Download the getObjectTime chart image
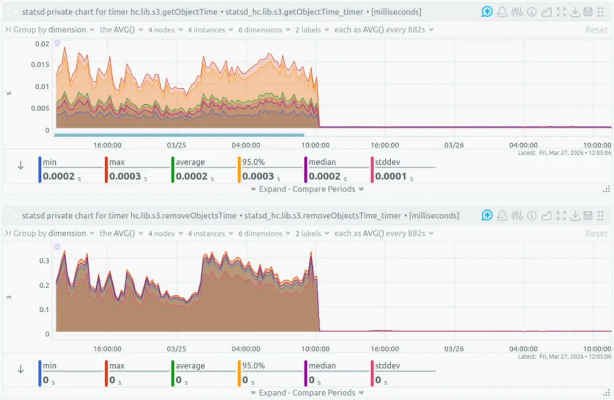614x400 pixels. 575,12
